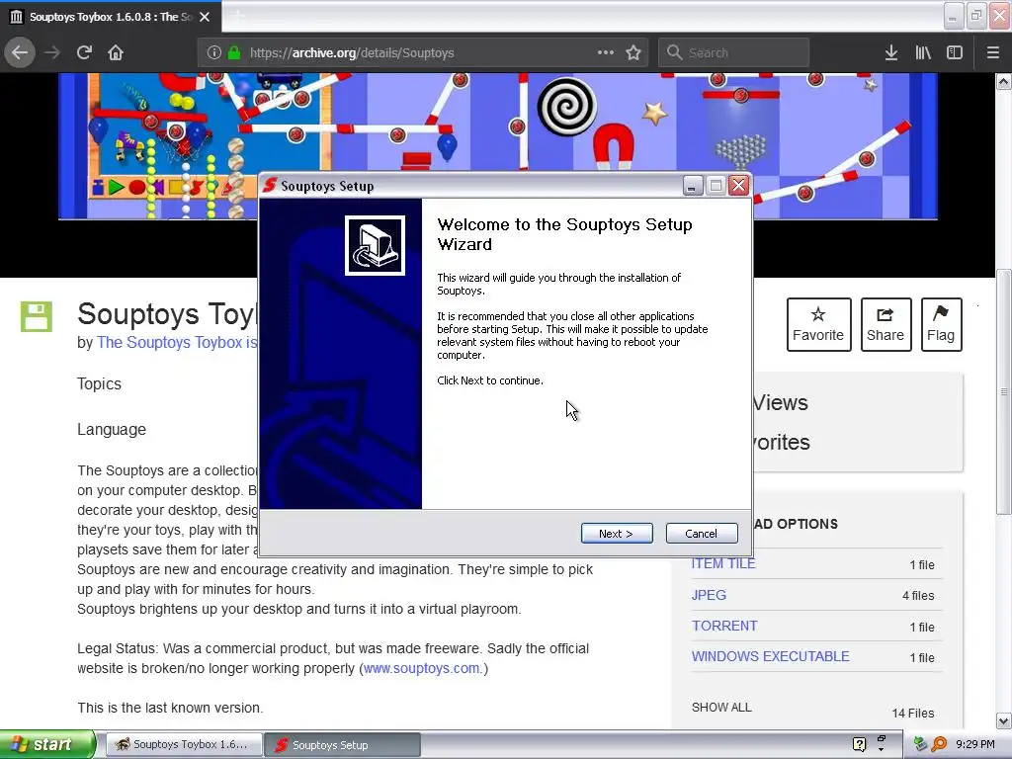Download the WINDOWS EXECUTABLE file
The height and width of the screenshot is (759, 1012).
click(770, 656)
